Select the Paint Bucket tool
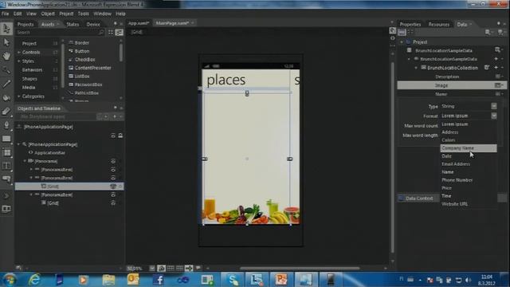This screenshot has width=510, height=287. (x=6, y=97)
